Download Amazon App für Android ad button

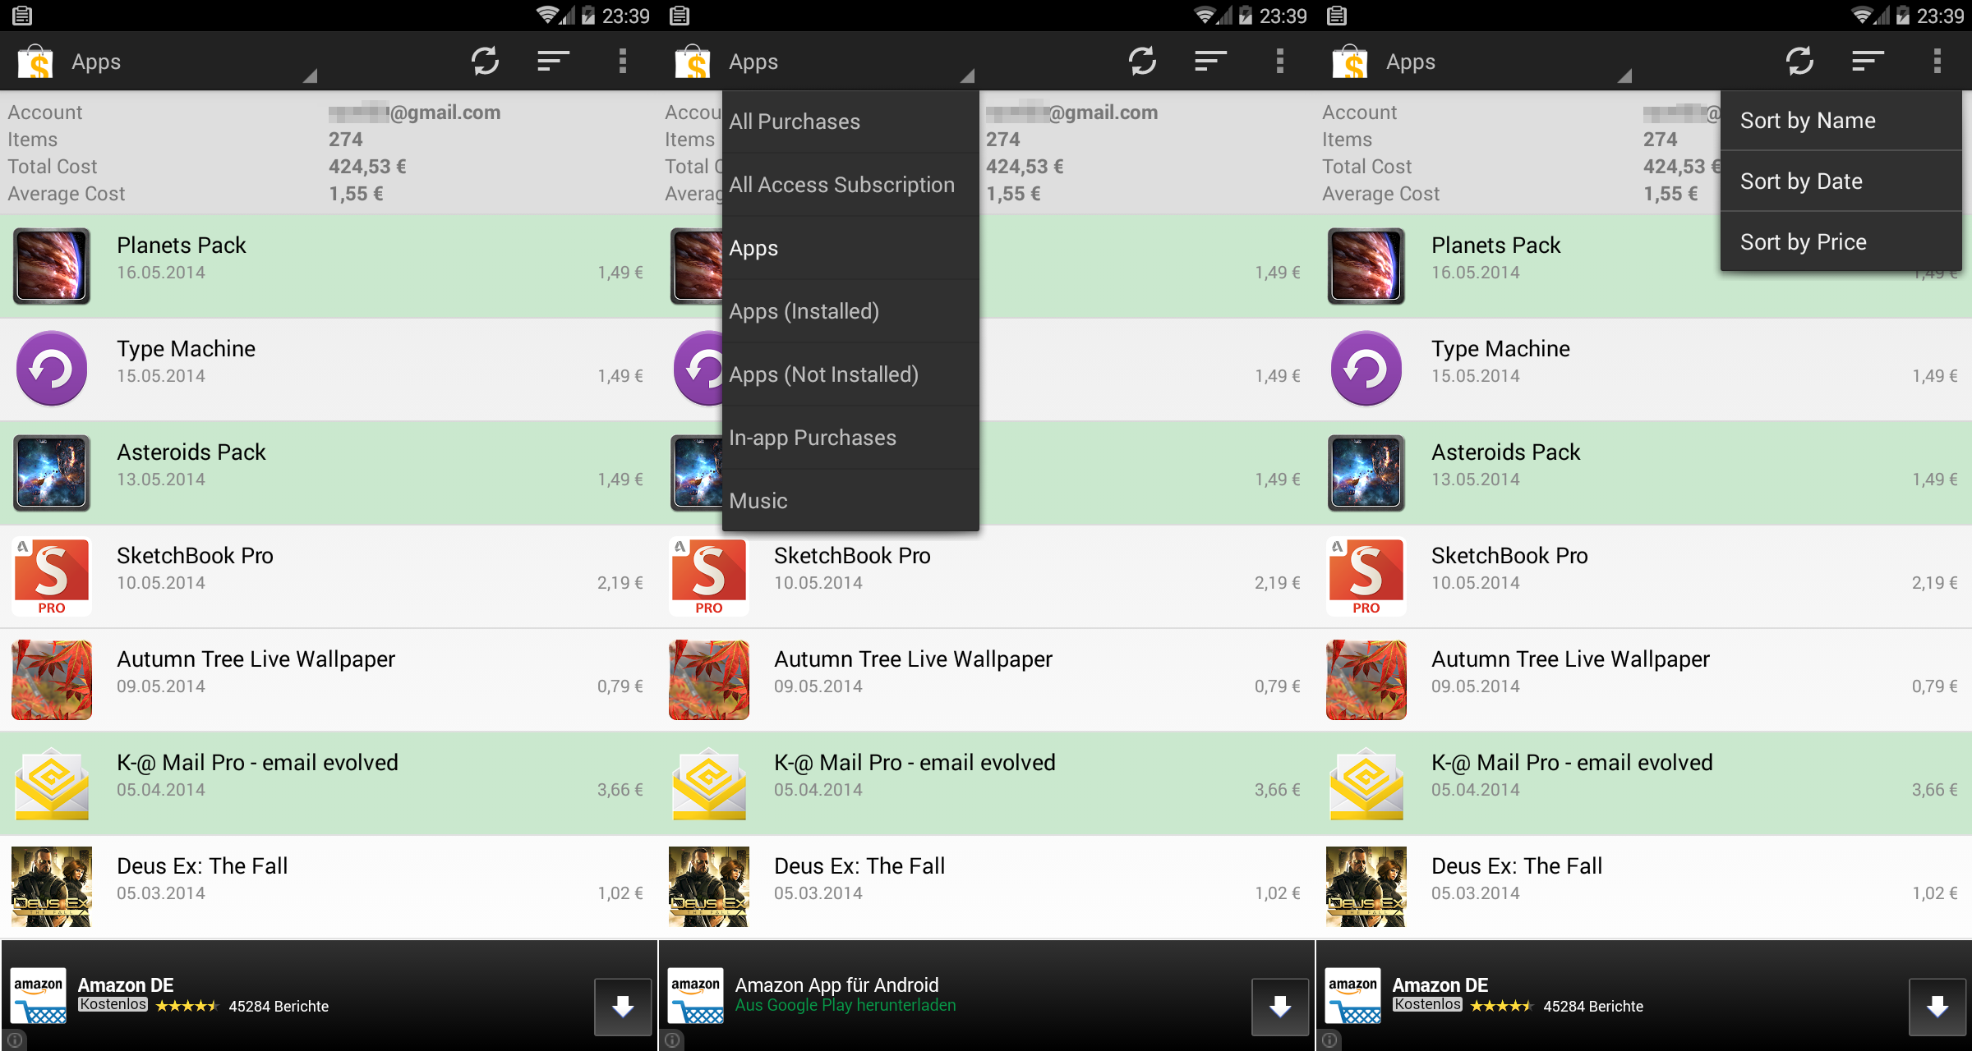click(1280, 1007)
